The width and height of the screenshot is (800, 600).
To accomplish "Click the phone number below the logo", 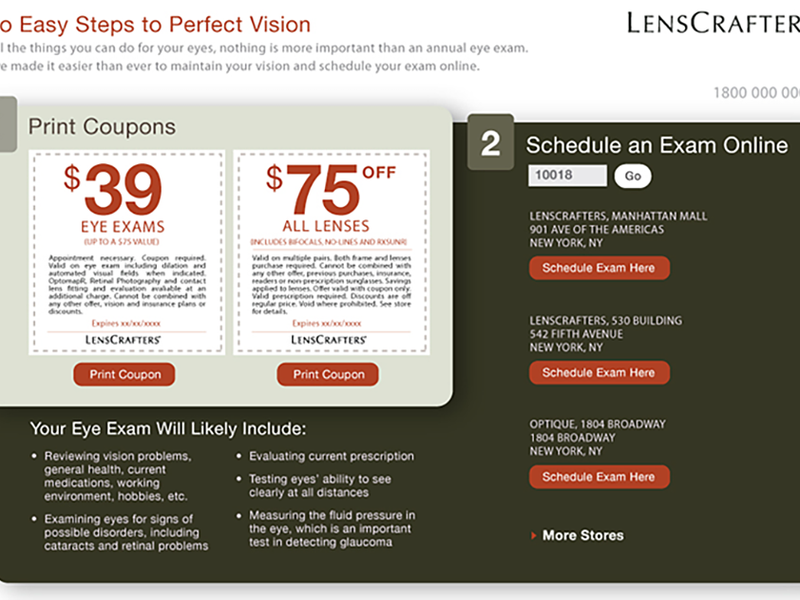I will (x=756, y=93).
